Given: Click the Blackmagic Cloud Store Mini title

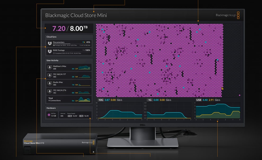Looking at the screenshot, I should pos(76,15).
